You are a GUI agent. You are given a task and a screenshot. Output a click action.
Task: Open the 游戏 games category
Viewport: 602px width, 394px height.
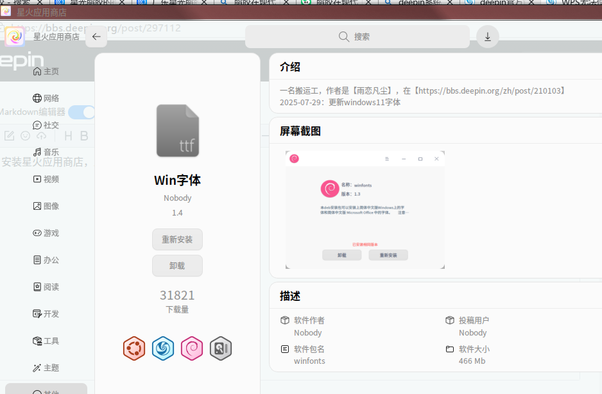tap(46, 233)
